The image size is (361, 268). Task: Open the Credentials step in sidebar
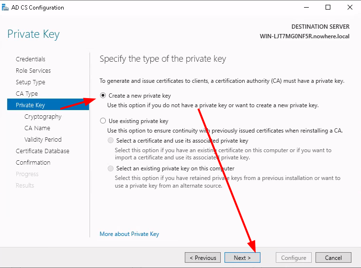[30, 59]
